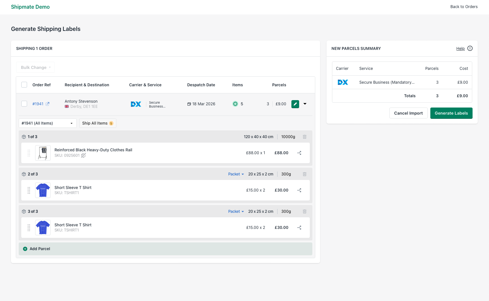489x301 pixels.
Task: Click the calendar icon beside 18 Mar 2026
Action: point(189,104)
